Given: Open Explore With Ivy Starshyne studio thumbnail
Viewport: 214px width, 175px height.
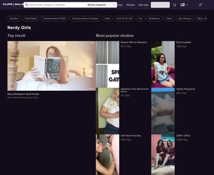Looking at the screenshot, I should pyautogui.click(x=107, y=64).
